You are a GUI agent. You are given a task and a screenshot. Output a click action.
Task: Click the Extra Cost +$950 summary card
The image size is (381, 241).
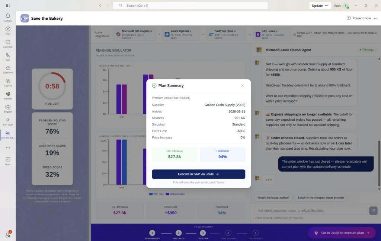click(x=170, y=210)
